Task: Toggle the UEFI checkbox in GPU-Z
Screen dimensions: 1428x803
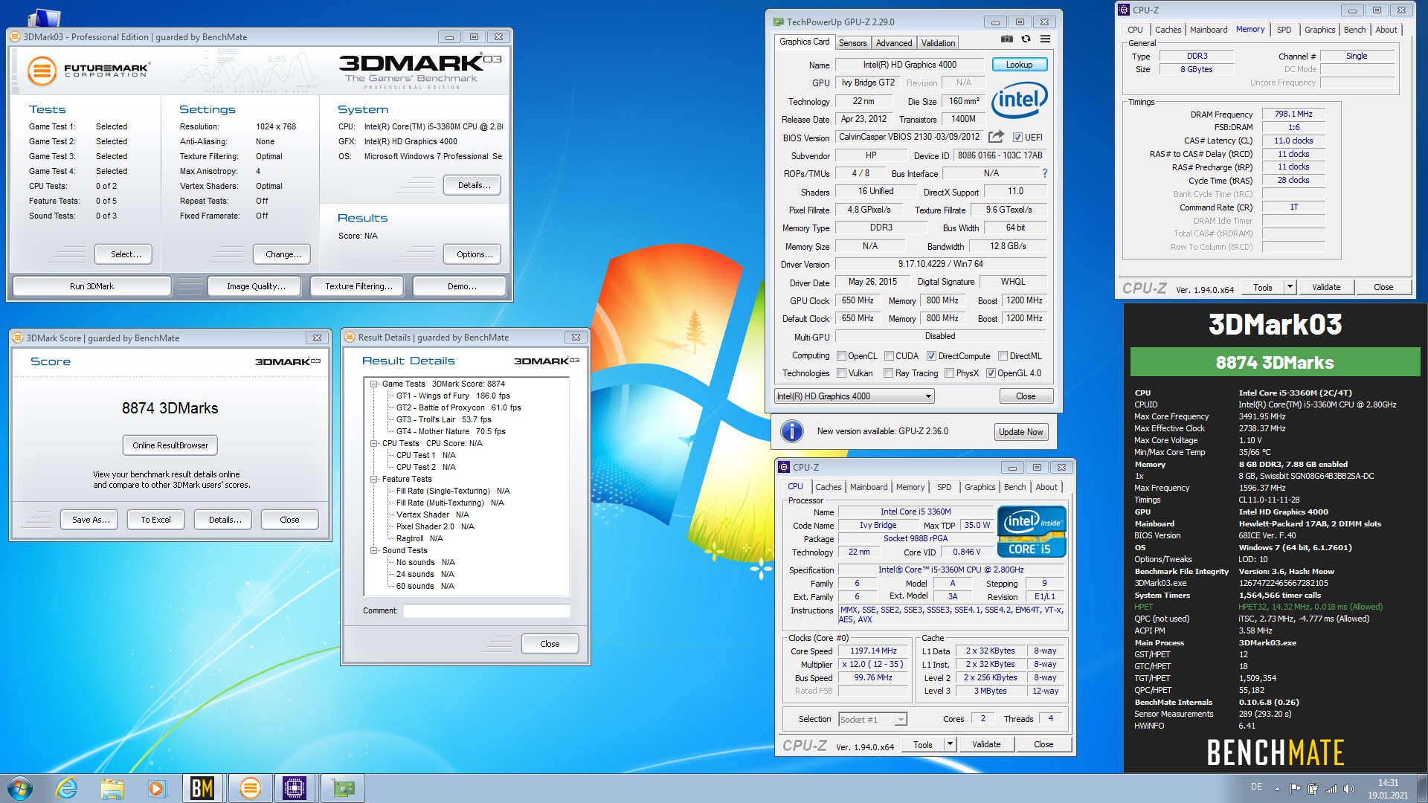Action: coord(1017,138)
